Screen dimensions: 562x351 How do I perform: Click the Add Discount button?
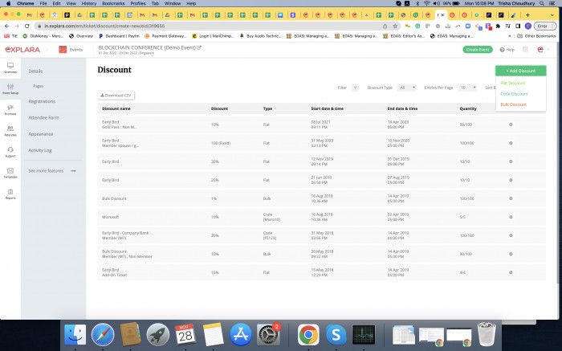tap(521, 71)
